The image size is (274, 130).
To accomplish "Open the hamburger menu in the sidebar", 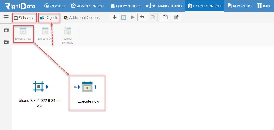I will click(6, 17).
